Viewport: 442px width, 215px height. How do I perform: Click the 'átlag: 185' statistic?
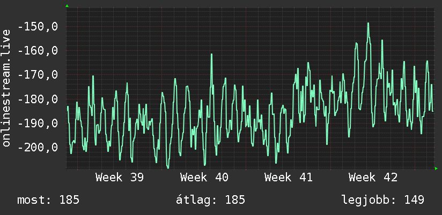[x=211, y=200]
